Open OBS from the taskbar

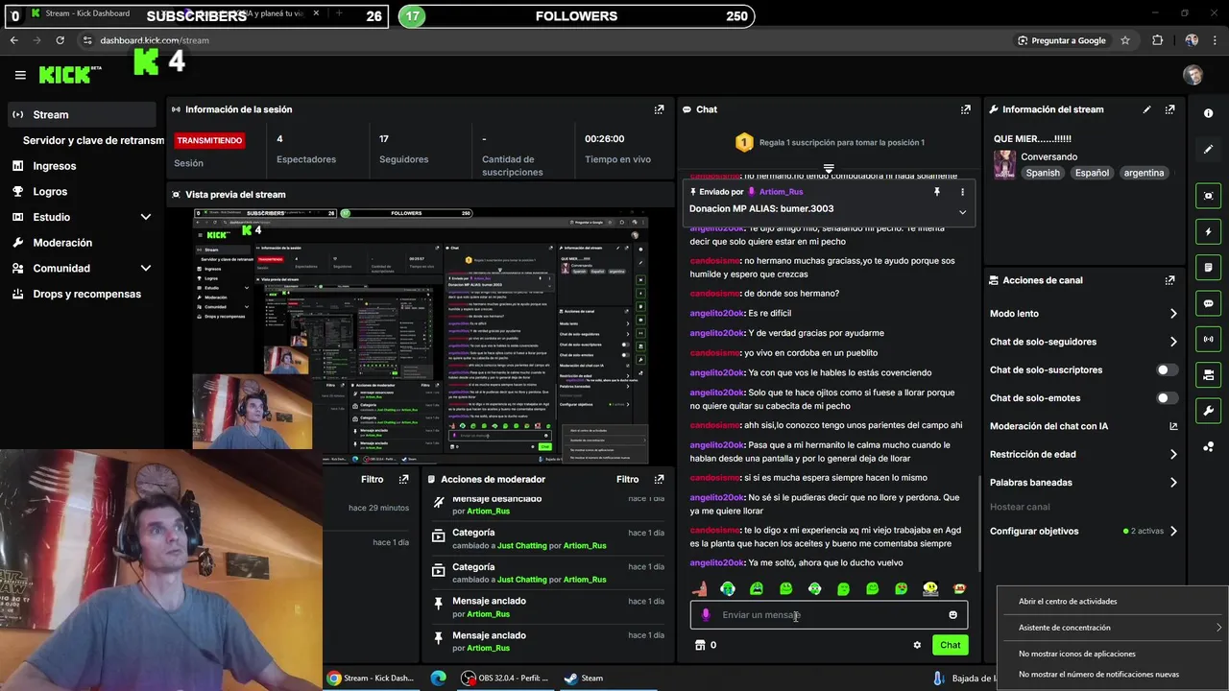click(505, 679)
